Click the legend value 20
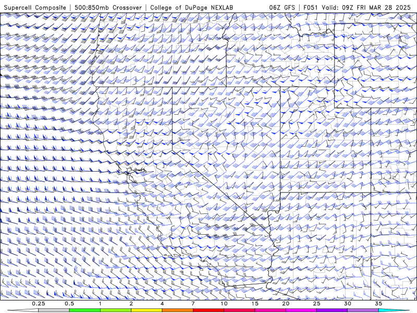 coord(286,304)
